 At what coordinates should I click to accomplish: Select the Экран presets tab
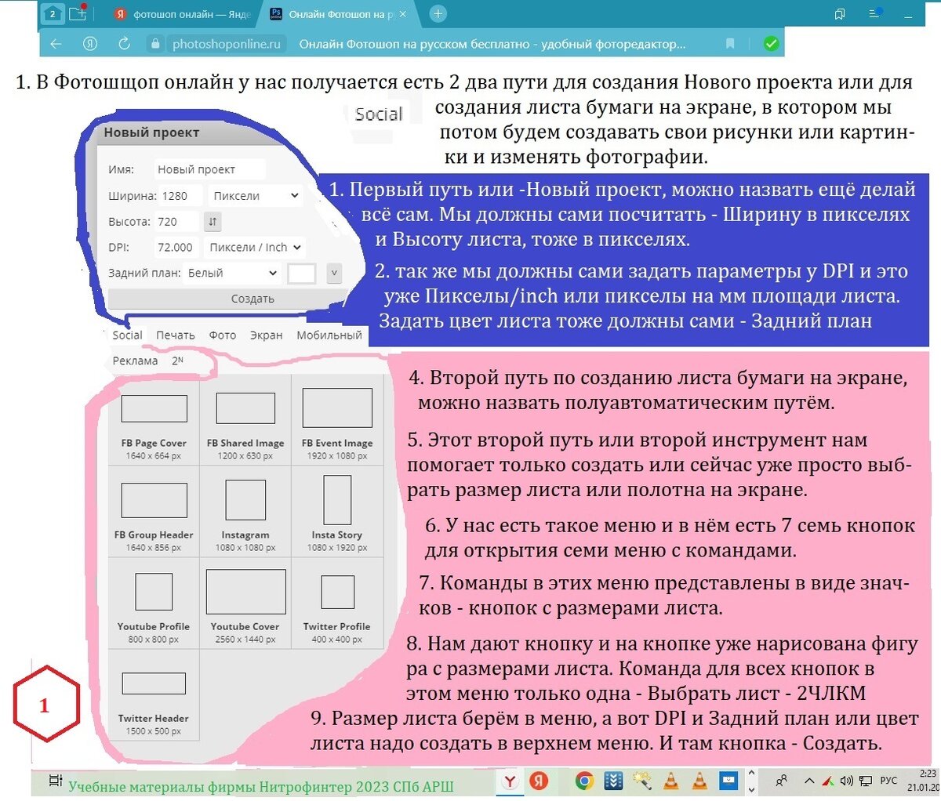coord(266,335)
